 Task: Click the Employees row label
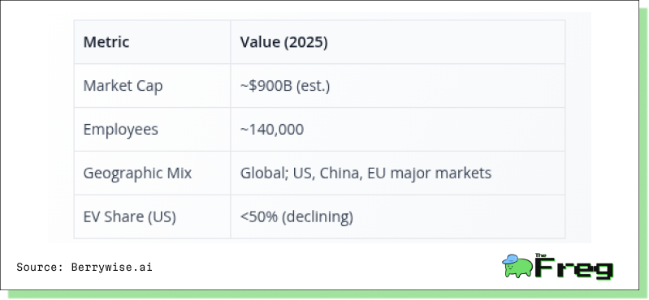[x=120, y=130]
